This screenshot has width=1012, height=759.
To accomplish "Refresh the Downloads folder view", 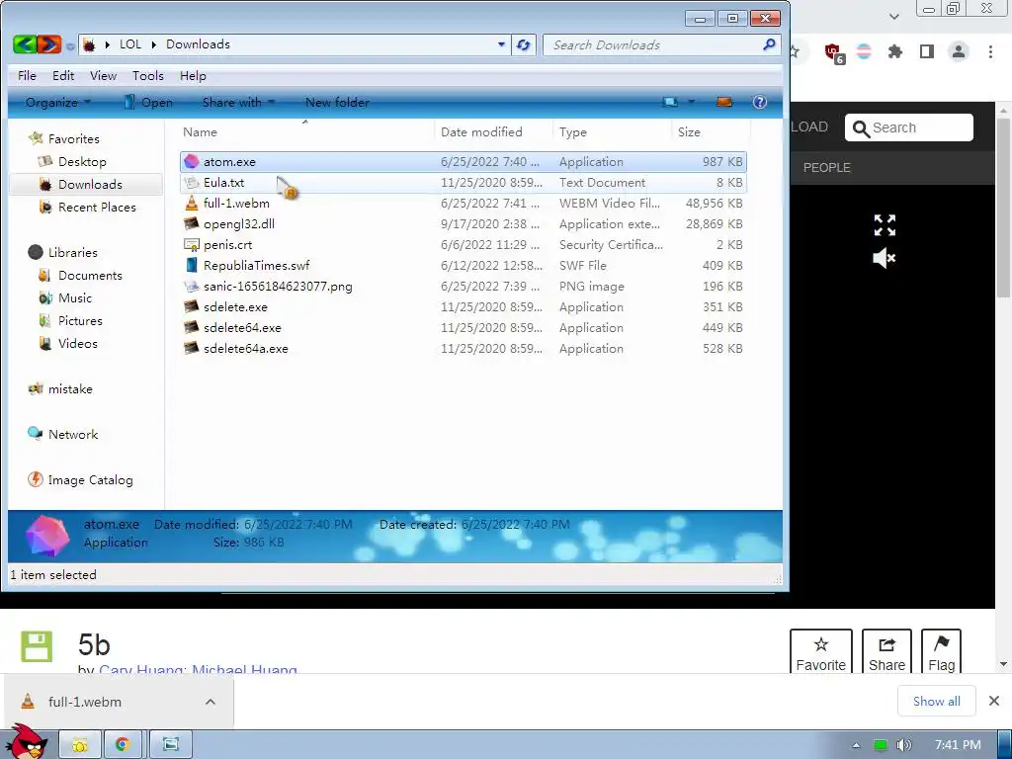I will coord(524,44).
